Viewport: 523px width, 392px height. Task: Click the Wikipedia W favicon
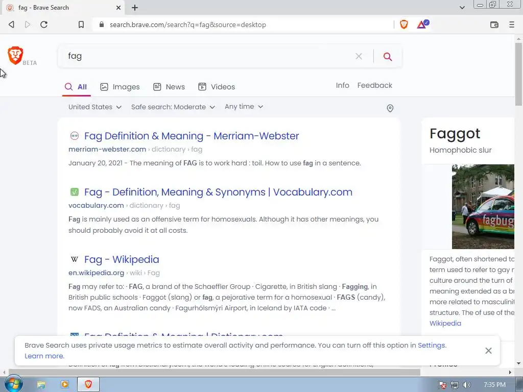coord(75,259)
